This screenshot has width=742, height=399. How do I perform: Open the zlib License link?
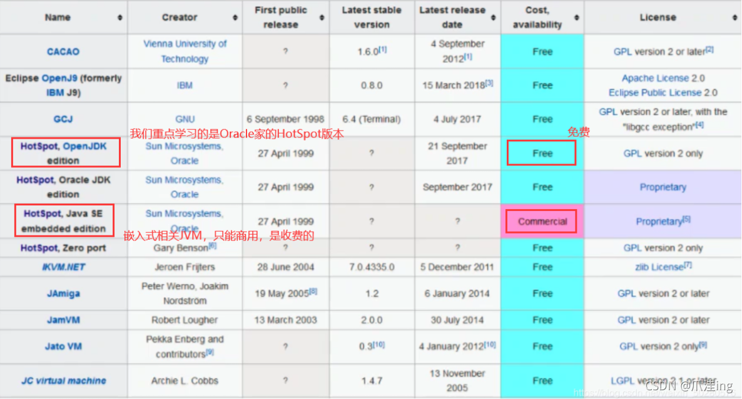coord(659,267)
